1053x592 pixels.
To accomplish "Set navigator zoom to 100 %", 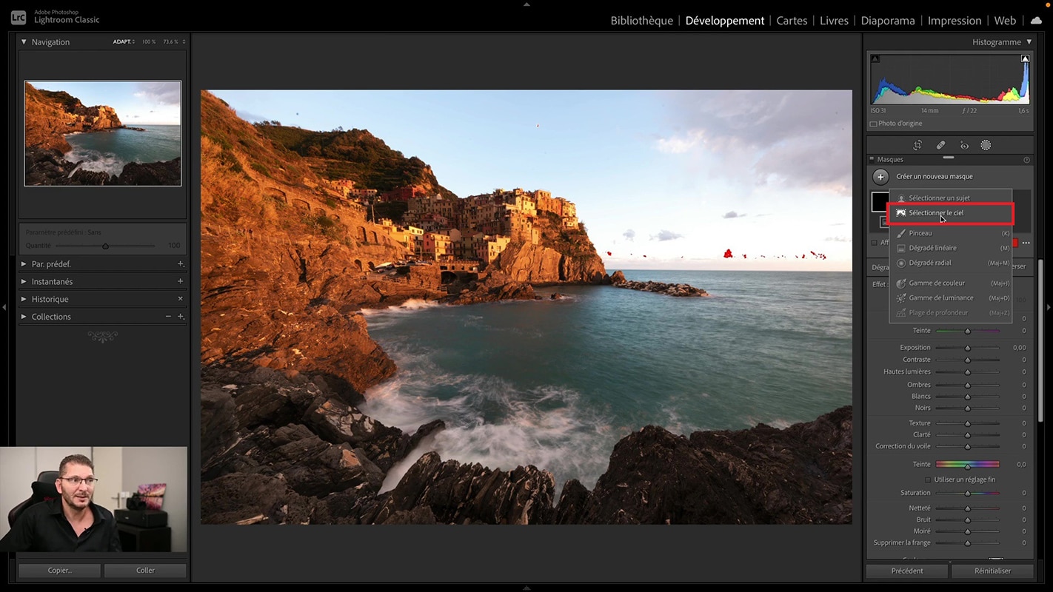I will 149,42.
